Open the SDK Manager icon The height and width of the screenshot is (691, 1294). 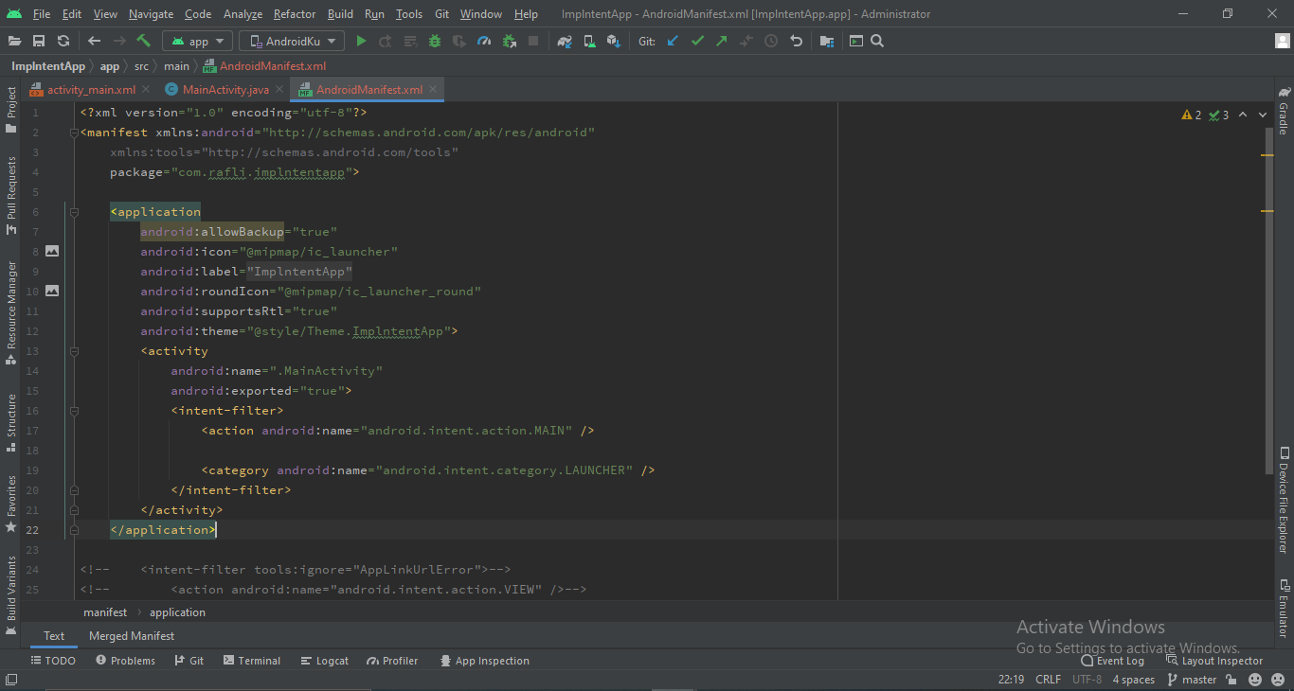pos(614,41)
